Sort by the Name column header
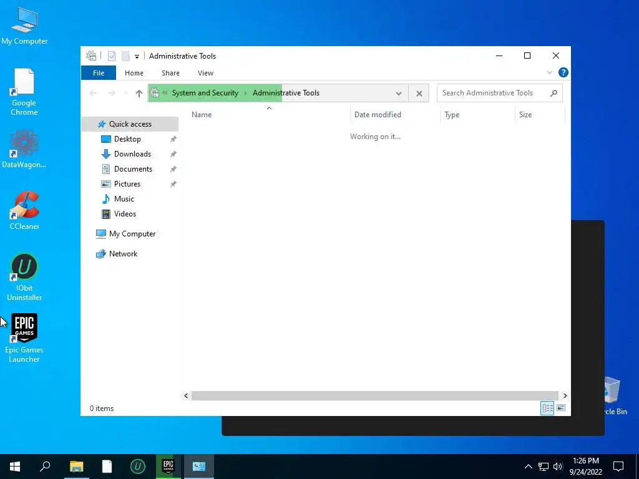Screen dimensions: 639x479 point(269,115)
